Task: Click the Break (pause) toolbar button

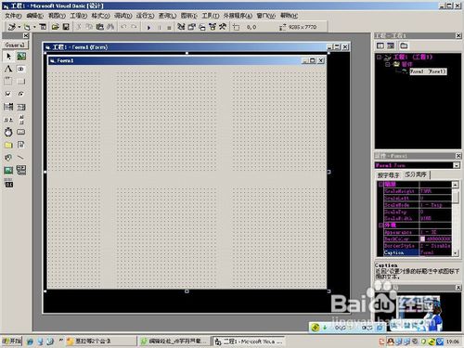Action: click(x=160, y=28)
